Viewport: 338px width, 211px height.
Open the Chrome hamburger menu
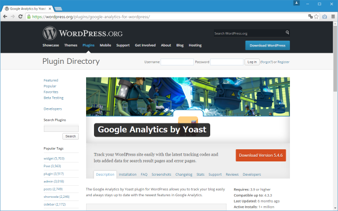pyautogui.click(x=333, y=16)
